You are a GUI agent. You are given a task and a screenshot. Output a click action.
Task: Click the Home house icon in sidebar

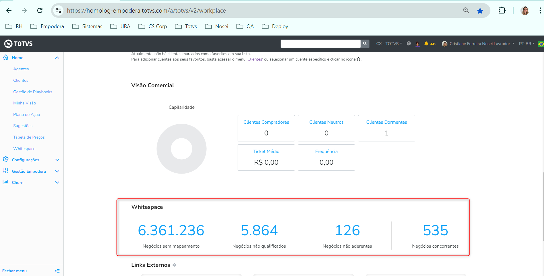[x=5, y=57]
